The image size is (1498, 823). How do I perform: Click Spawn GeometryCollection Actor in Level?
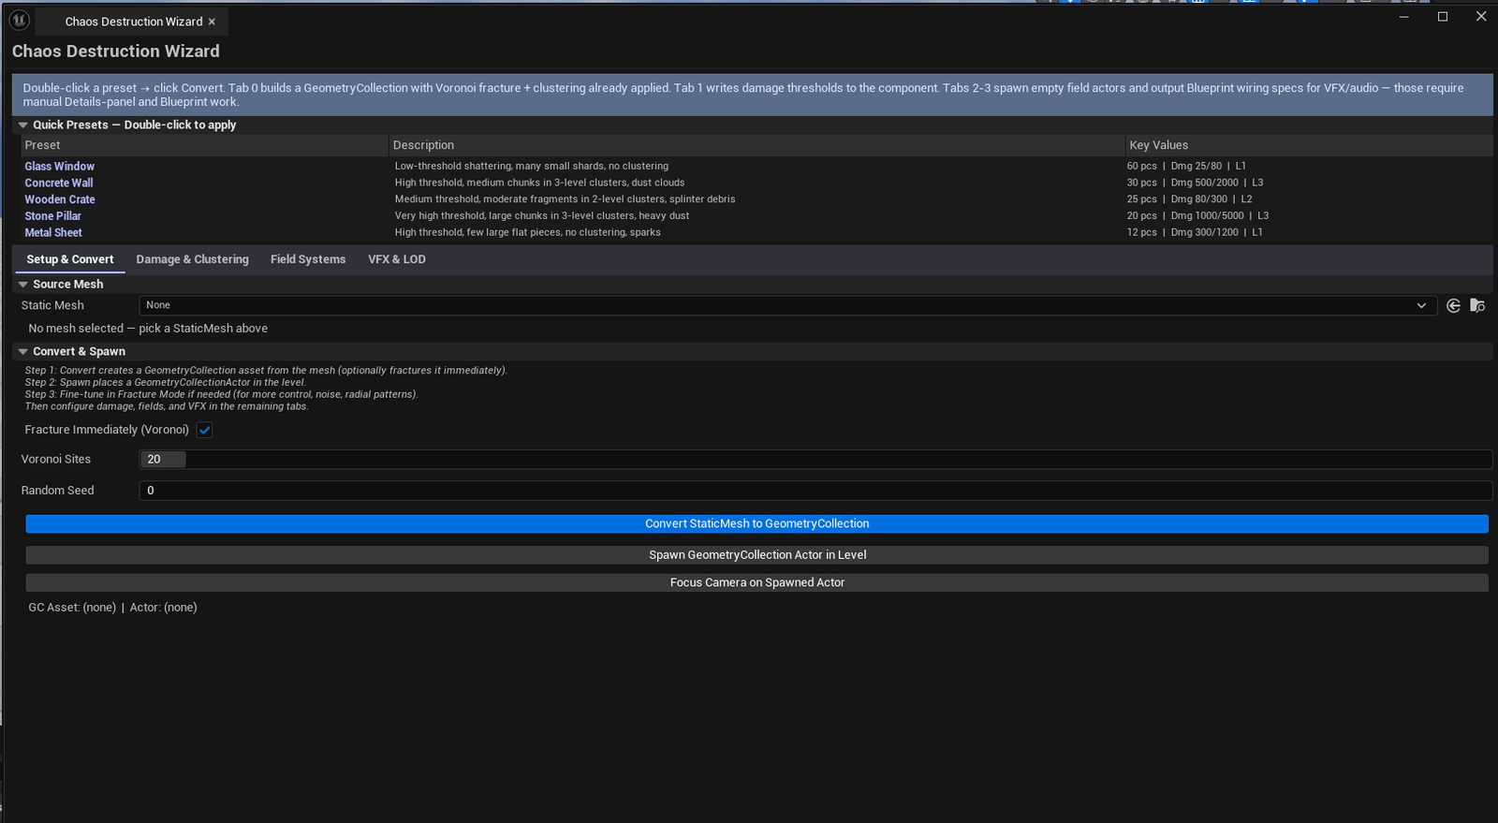[x=757, y=555]
